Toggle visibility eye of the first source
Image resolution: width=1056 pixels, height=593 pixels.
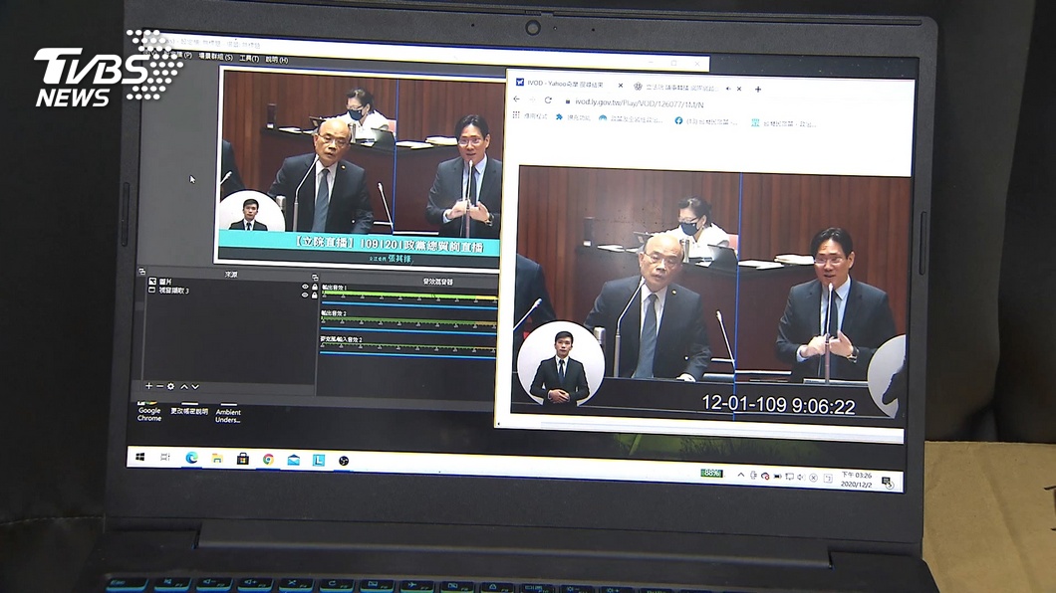(305, 287)
